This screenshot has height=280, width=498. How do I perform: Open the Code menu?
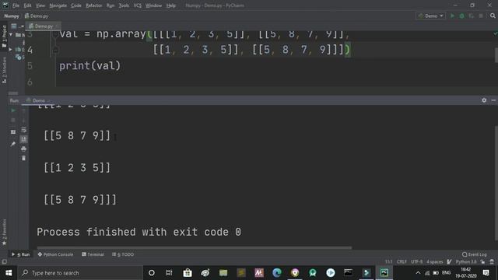[76, 5]
